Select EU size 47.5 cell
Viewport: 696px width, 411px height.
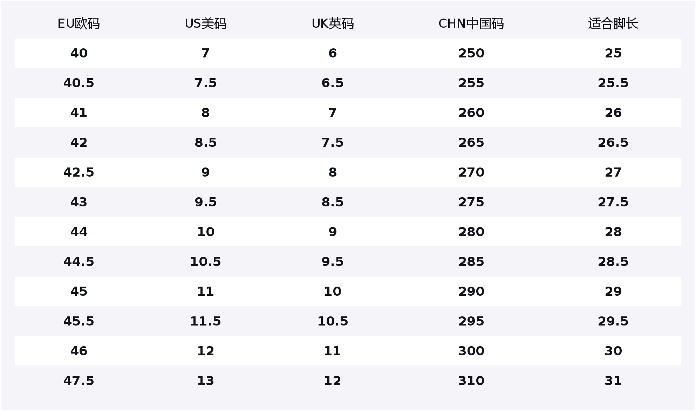79,381
